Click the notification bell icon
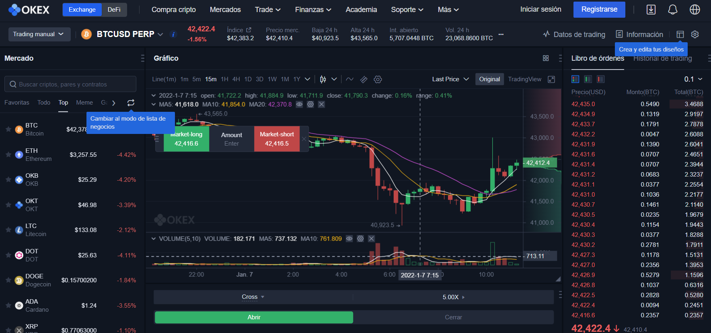This screenshot has width=711, height=333. [672, 10]
